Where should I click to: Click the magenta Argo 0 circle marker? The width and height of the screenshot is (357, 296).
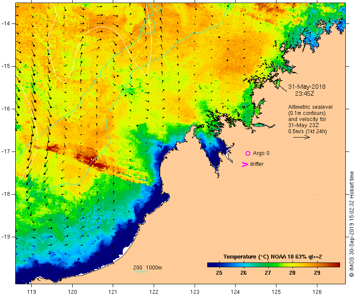[248, 154]
